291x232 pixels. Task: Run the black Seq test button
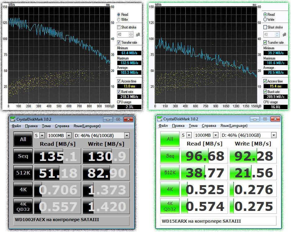pyautogui.click(x=23, y=156)
